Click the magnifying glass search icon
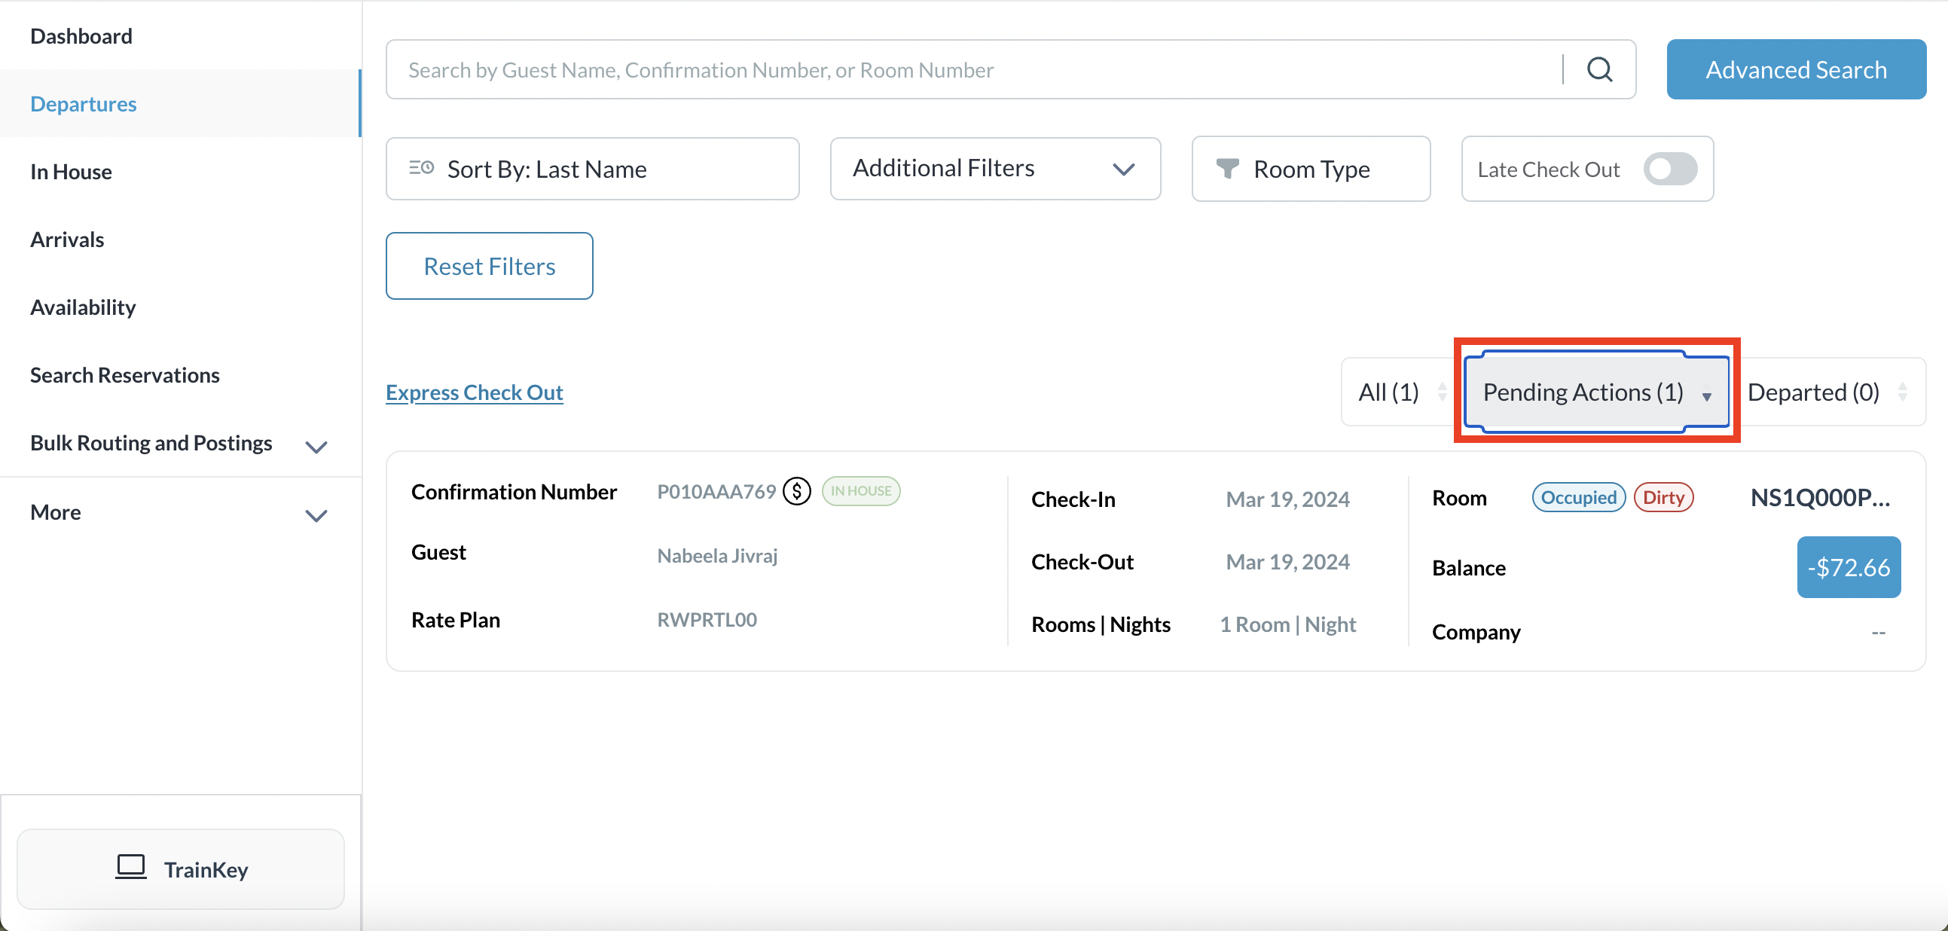 (x=1598, y=69)
